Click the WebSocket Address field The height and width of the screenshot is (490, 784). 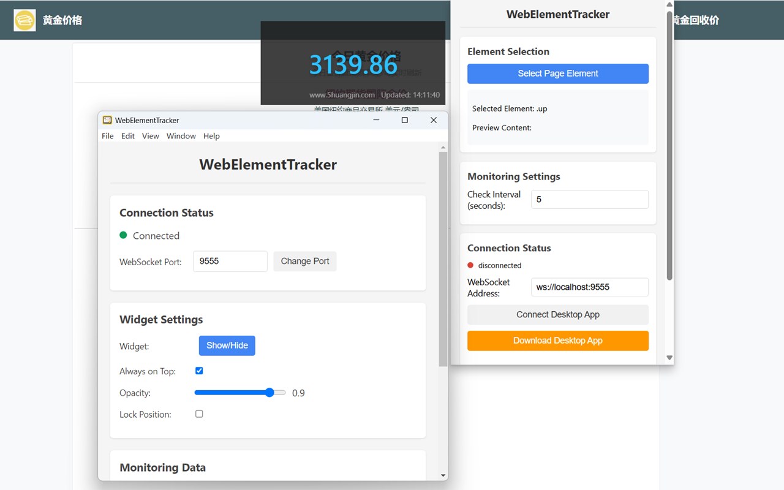coord(590,287)
